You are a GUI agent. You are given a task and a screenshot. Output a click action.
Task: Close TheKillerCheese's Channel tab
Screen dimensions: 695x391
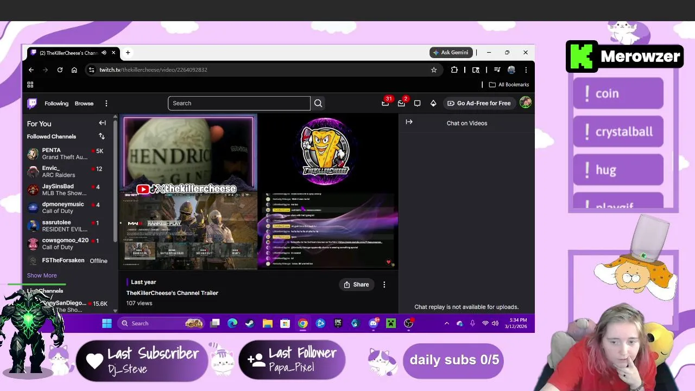(x=113, y=53)
